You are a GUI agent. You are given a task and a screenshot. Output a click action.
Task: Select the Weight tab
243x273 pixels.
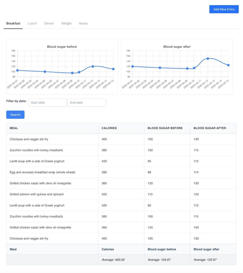click(66, 23)
